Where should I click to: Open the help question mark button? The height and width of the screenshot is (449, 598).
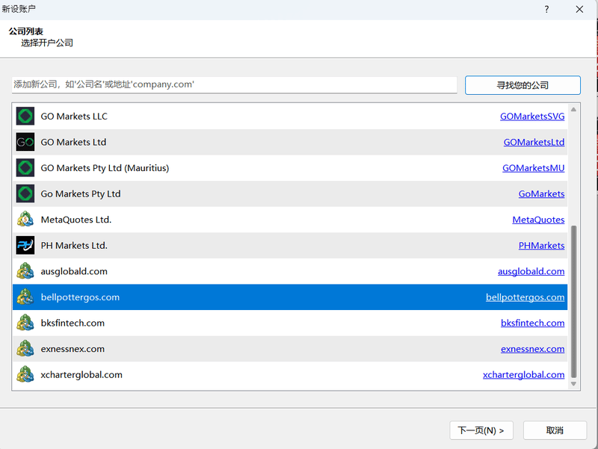click(546, 10)
